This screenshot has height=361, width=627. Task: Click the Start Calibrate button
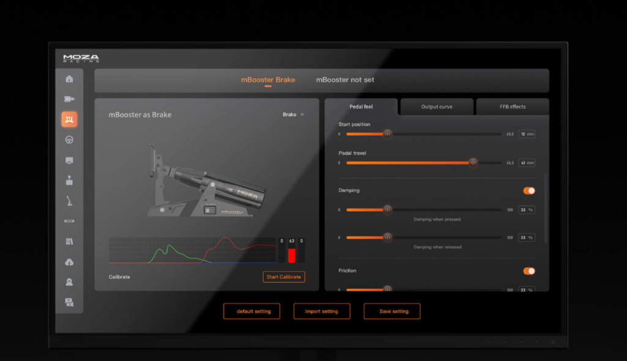click(x=284, y=277)
